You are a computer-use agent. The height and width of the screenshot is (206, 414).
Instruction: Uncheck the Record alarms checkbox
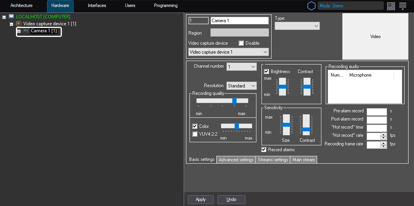click(x=264, y=150)
